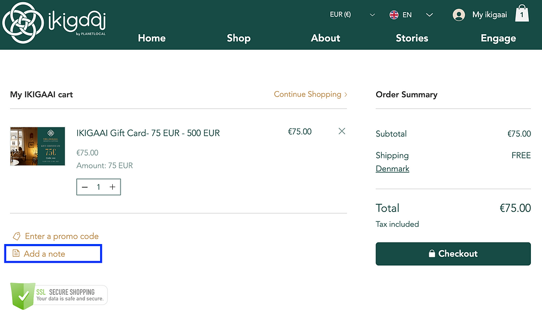Click the My IKIGAAI cart heading

point(41,94)
